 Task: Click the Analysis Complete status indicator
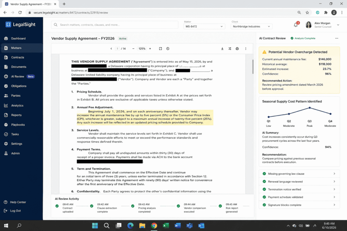[303, 38]
